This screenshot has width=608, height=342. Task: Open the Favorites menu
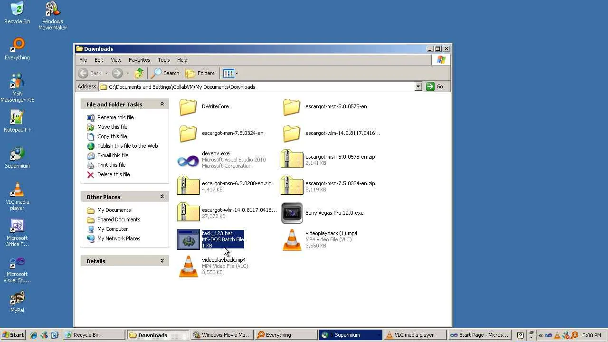pos(140,60)
